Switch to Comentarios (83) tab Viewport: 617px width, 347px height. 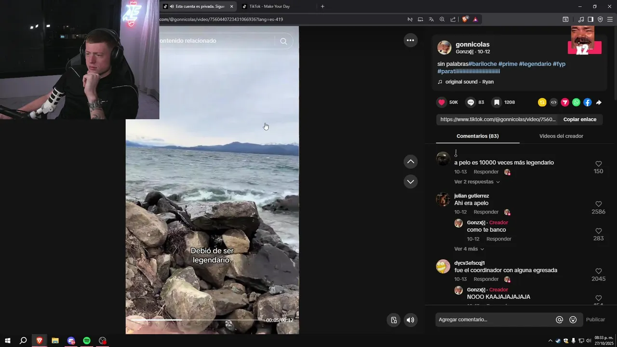(478, 136)
